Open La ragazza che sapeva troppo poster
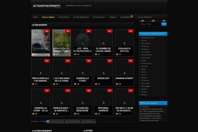The image size is (198, 132). pyautogui.click(x=62, y=43)
